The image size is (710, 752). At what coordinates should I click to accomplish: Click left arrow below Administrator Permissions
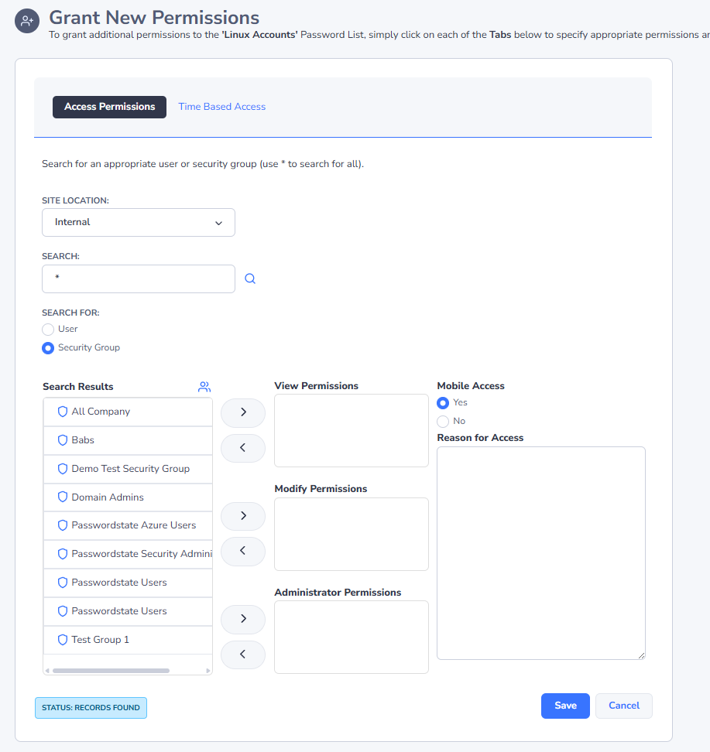coord(242,655)
